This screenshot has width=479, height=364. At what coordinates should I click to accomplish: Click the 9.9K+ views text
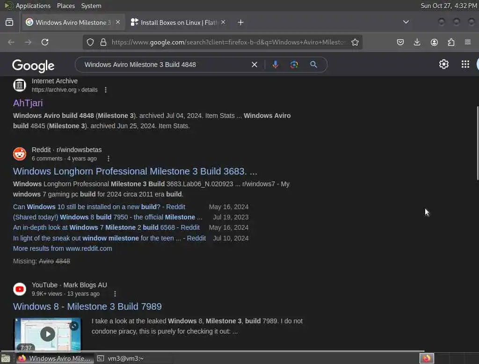point(47,294)
